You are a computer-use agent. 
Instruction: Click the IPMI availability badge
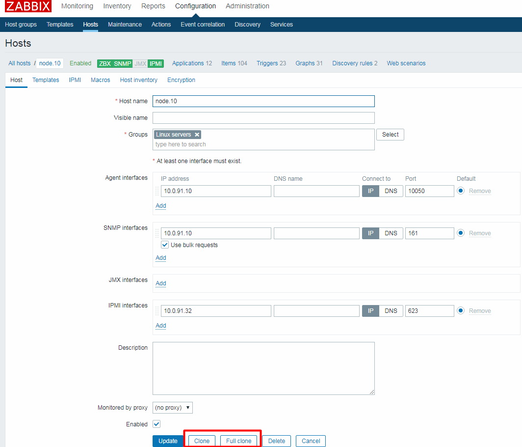coord(156,64)
